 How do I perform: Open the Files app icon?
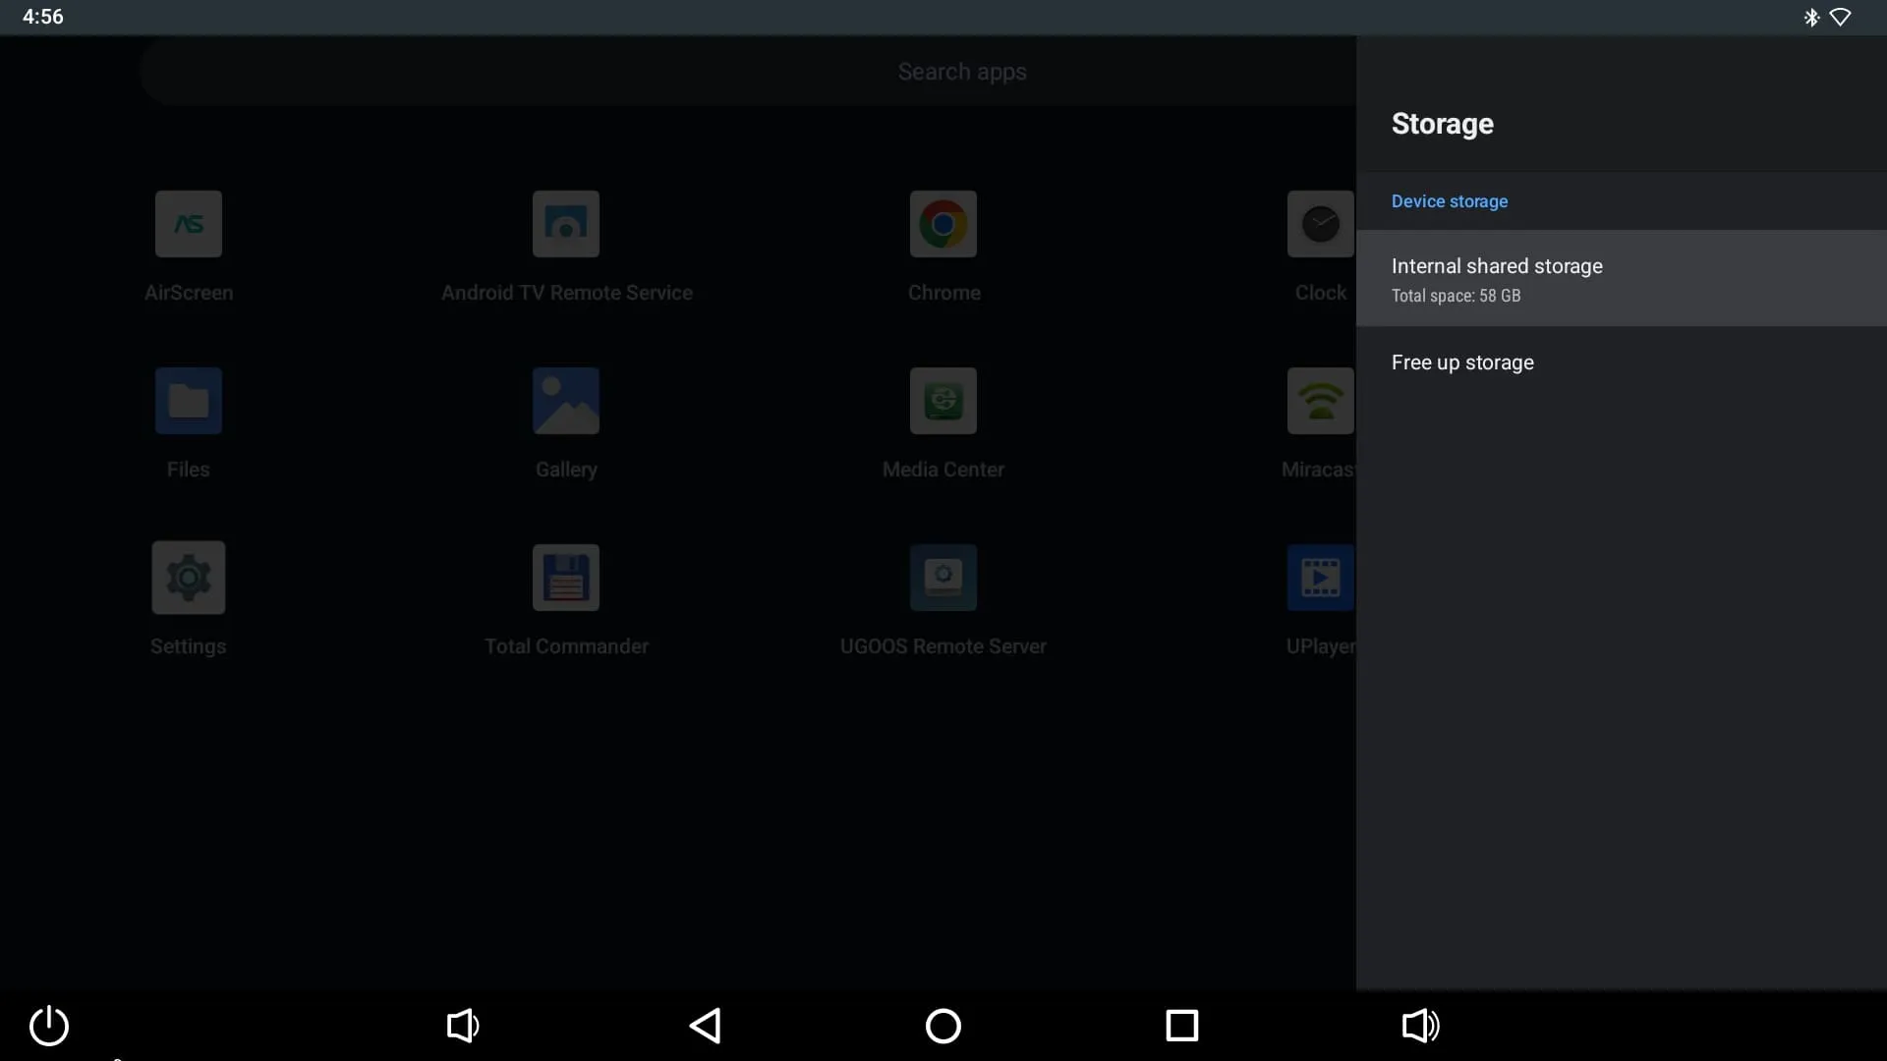[188, 401]
